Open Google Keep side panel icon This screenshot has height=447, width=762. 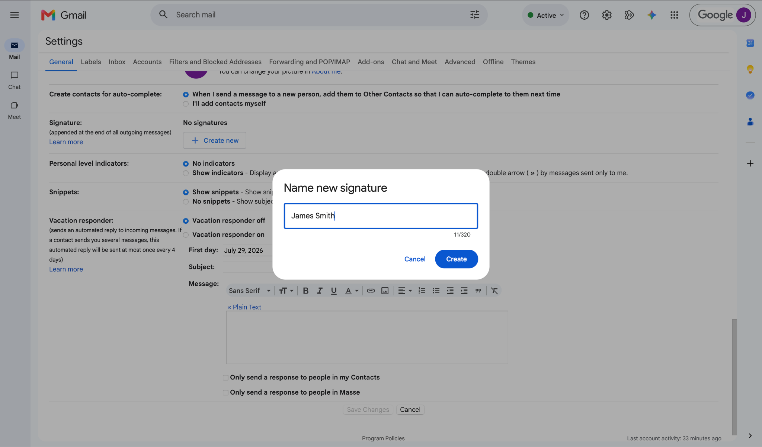coord(750,69)
